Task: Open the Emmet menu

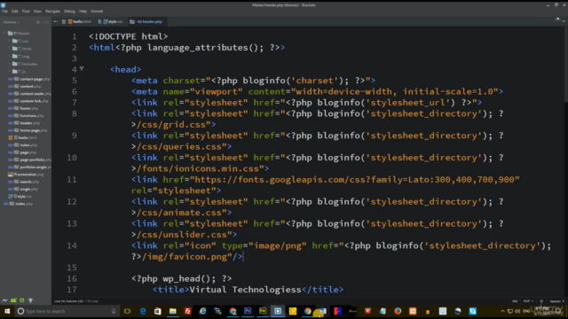Action: [97, 12]
